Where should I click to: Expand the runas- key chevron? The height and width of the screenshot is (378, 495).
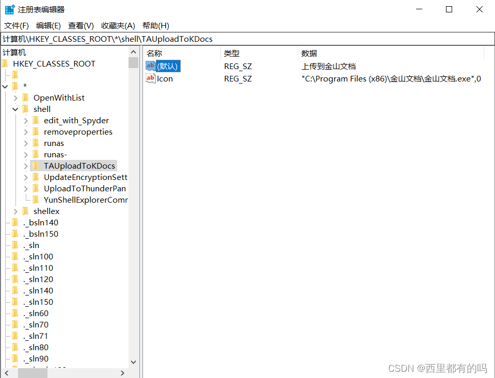click(x=26, y=155)
